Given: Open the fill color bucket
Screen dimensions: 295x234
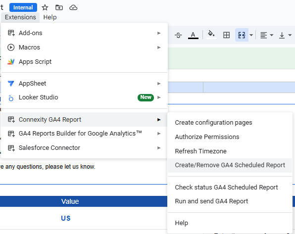Looking at the screenshot, I should click(x=211, y=35).
